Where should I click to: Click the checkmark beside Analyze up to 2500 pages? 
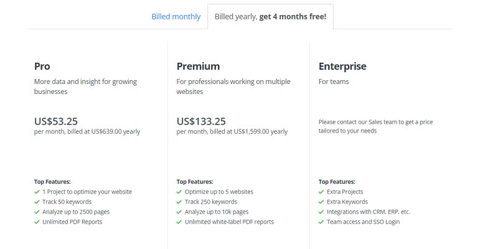pyautogui.click(x=37, y=212)
